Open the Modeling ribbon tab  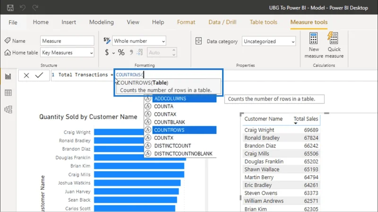coord(102,22)
